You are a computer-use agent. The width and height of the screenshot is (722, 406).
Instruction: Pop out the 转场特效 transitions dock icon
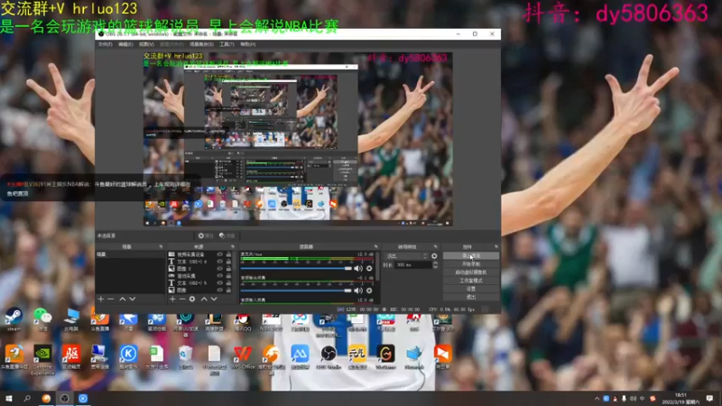point(435,246)
